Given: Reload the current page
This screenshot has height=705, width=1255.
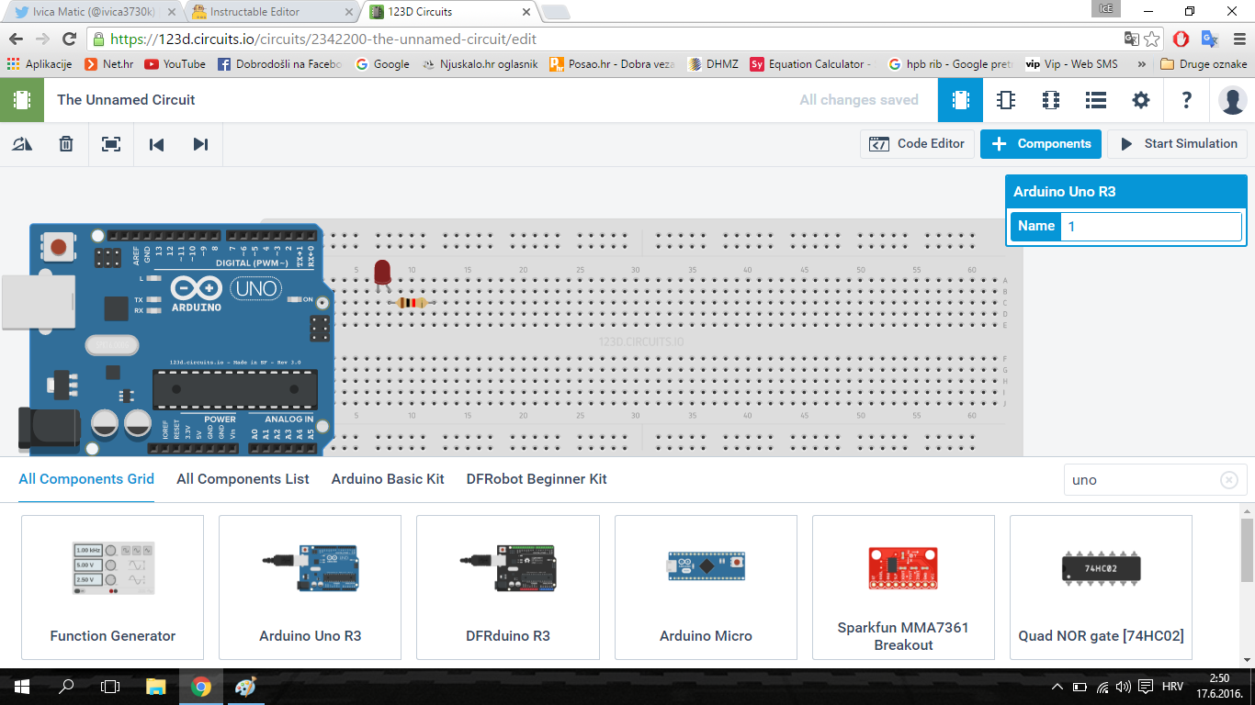Looking at the screenshot, I should (69, 39).
